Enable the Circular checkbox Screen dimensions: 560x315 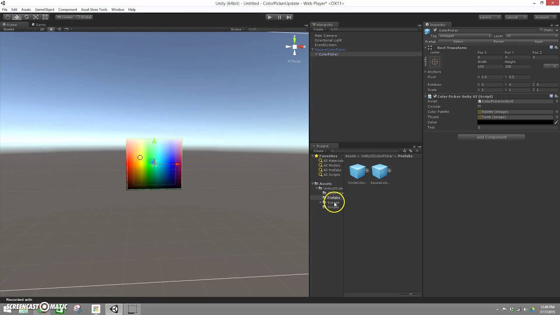pyautogui.click(x=479, y=106)
